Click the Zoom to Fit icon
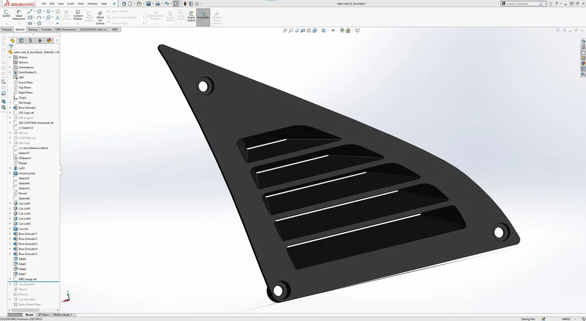Image resolution: width=586 pixels, height=321 pixels. [285, 30]
